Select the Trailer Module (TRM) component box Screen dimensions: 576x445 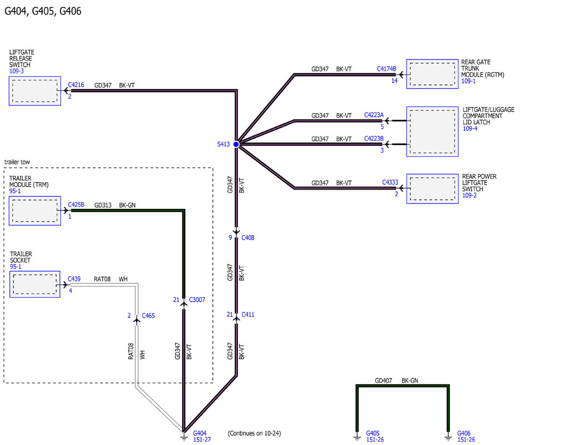pos(35,211)
